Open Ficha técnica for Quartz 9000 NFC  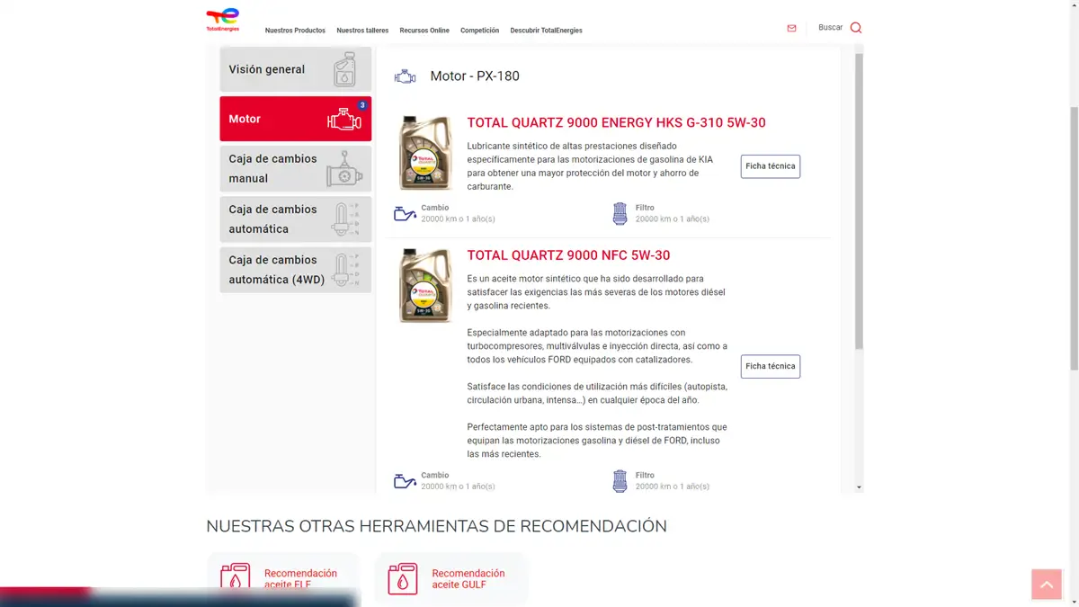click(x=770, y=366)
